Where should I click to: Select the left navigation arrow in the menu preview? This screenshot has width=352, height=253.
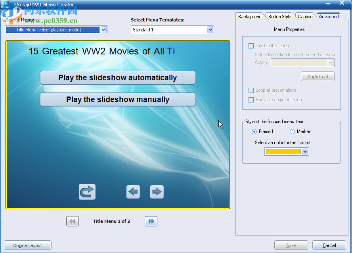(133, 192)
